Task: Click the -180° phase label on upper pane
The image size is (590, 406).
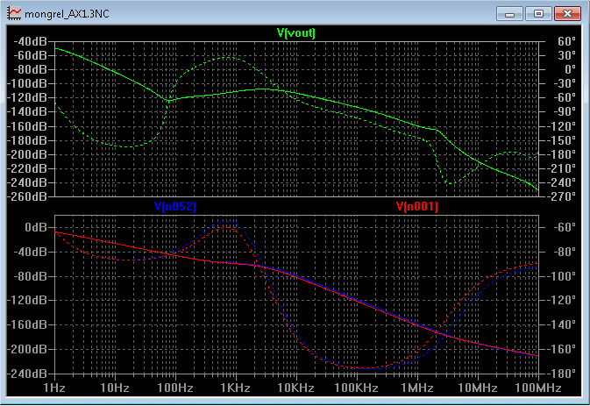Action: coord(564,154)
